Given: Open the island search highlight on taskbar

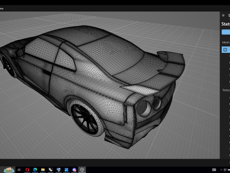Looking at the screenshot, I should tap(9, 170).
